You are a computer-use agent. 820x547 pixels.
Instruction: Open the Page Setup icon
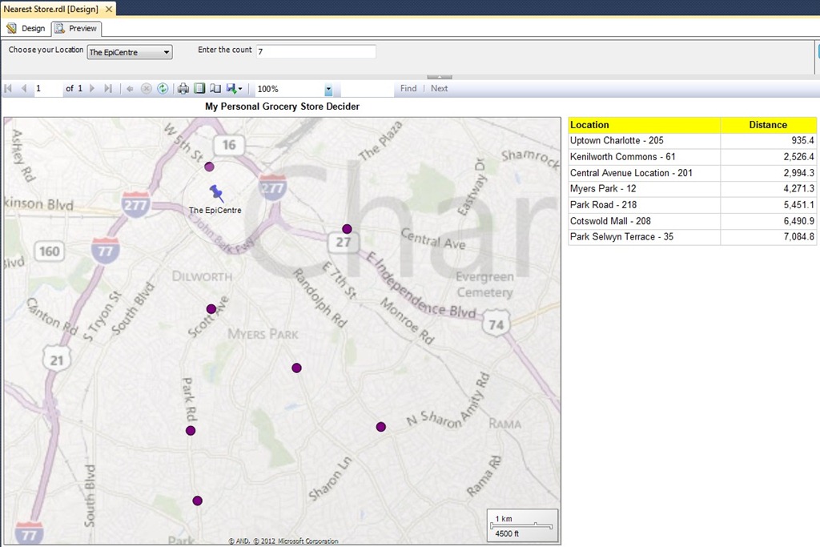pyautogui.click(x=215, y=88)
